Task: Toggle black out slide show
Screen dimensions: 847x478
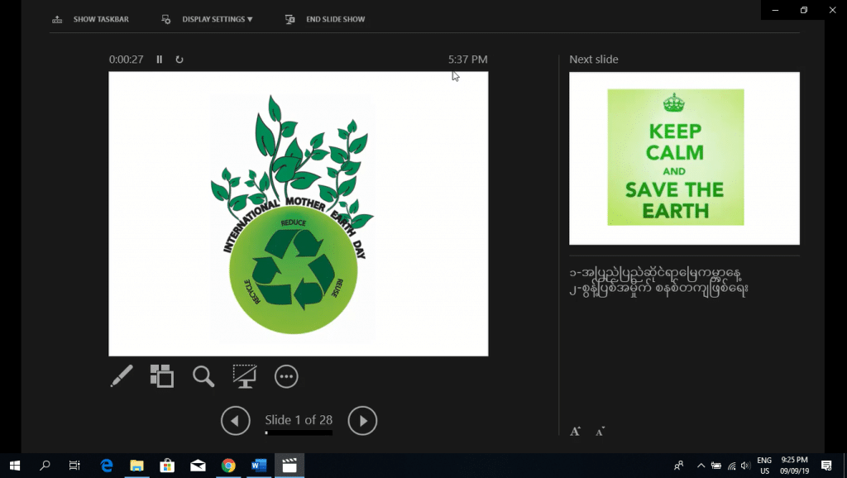Action: (x=245, y=376)
